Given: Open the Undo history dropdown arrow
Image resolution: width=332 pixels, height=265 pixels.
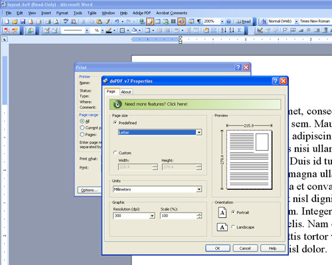Looking at the screenshot, I should (x=122, y=21).
